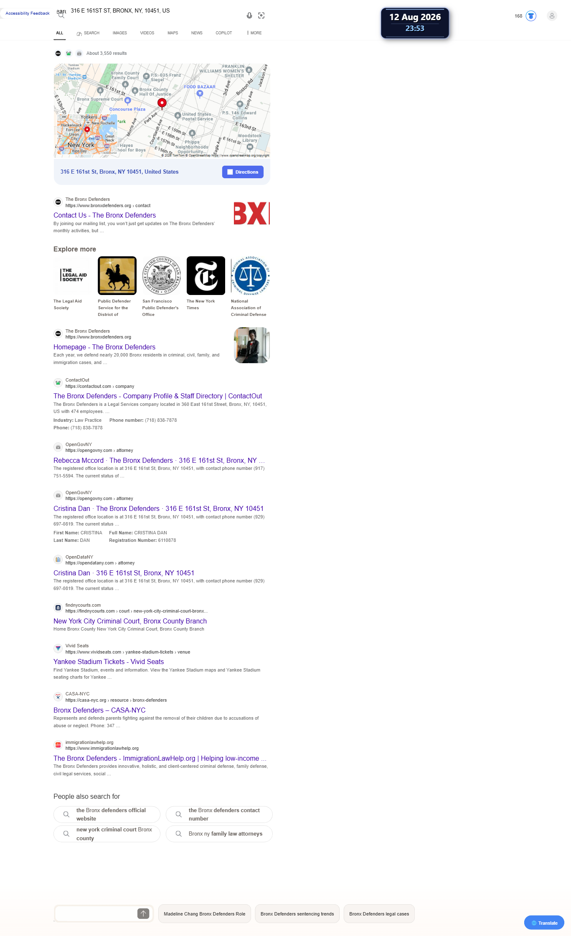Viewport: 571px width, 936px height.
Task: Open the Rebecca Mccord Bronx Defenders result
Action: (159, 460)
